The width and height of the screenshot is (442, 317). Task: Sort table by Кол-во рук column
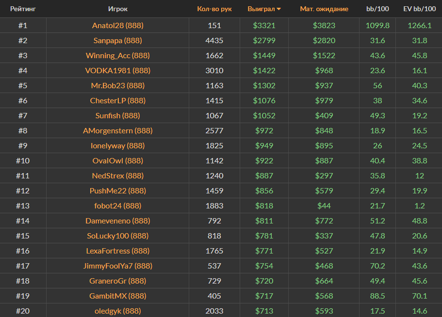point(214,9)
